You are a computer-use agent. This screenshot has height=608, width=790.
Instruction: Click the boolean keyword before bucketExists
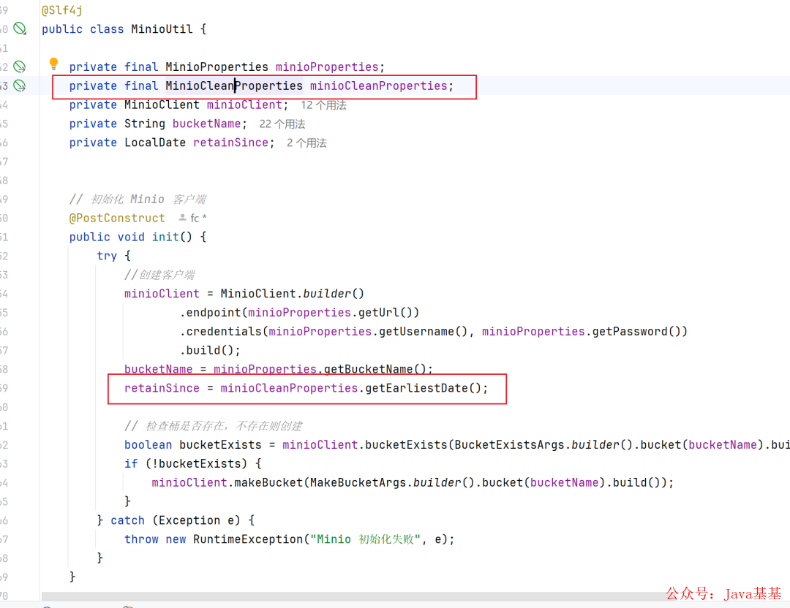(x=148, y=445)
